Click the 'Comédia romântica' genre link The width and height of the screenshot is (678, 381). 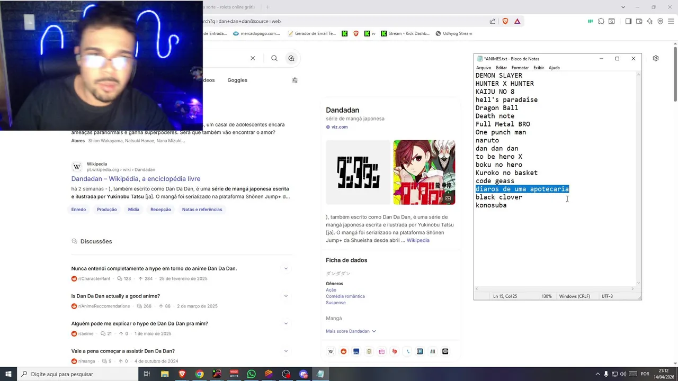[x=345, y=296]
